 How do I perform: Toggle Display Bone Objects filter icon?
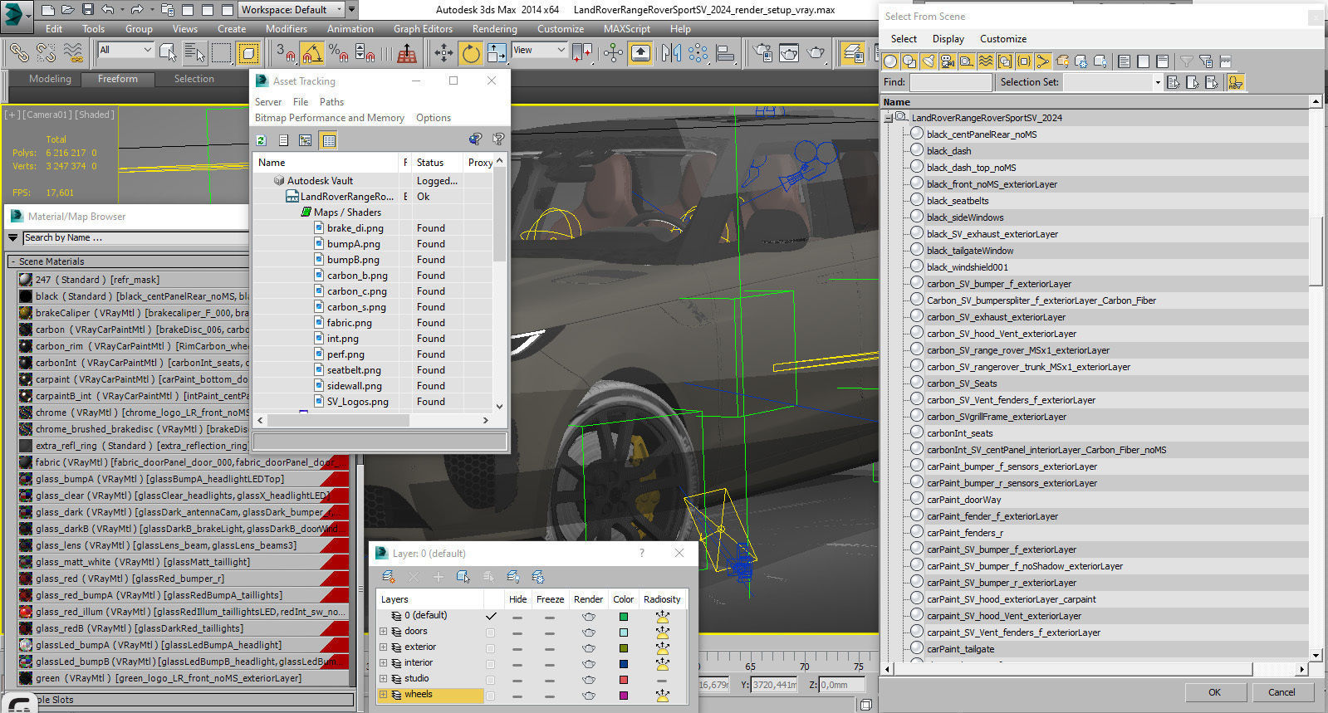point(1042,61)
